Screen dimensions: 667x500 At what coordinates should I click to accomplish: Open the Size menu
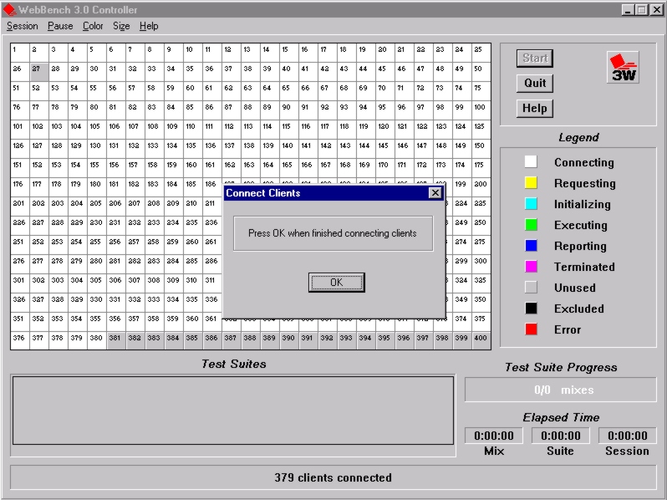coord(121,26)
